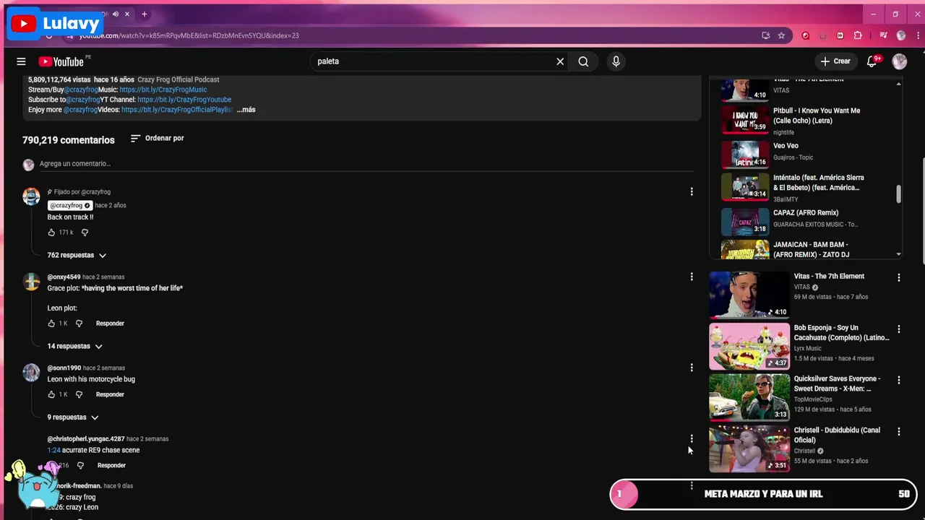Dislike the RE9 chase scene comment
This screenshot has width=925, height=520.
80,465
